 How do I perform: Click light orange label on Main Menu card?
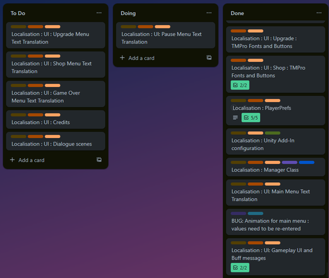tap(272, 184)
